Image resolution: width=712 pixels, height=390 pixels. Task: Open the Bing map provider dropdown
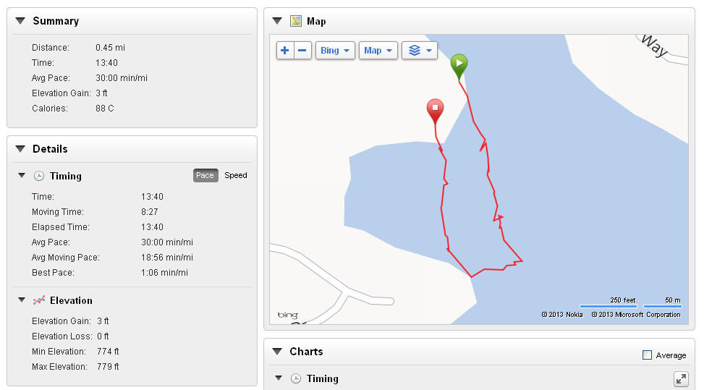click(x=335, y=51)
